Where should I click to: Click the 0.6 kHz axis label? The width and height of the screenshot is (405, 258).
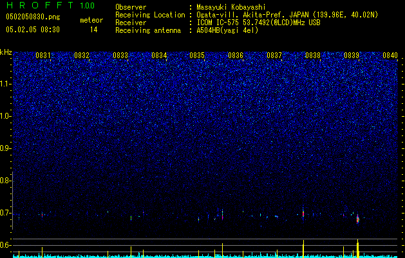pyautogui.click(x=5, y=245)
